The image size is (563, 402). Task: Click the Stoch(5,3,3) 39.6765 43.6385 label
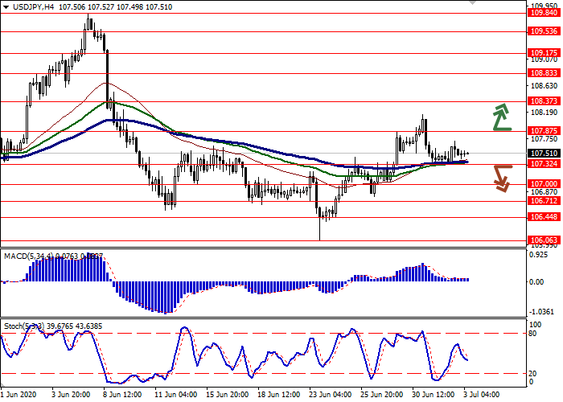click(53, 326)
